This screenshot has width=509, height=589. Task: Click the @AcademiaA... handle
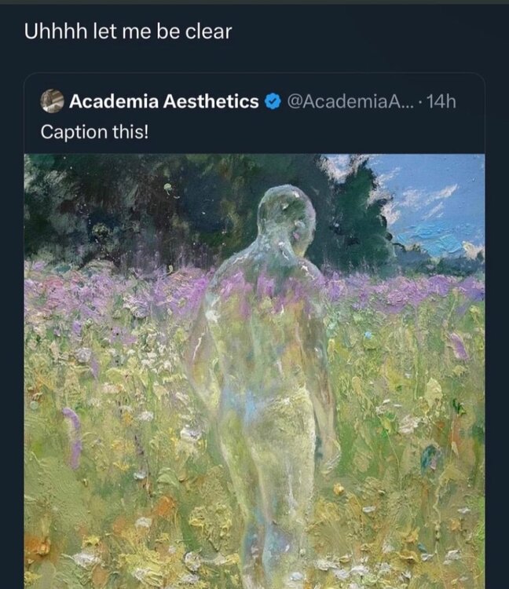tap(346, 101)
